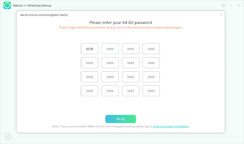
Task: Open the phone number verification link
Action: click(x=171, y=126)
